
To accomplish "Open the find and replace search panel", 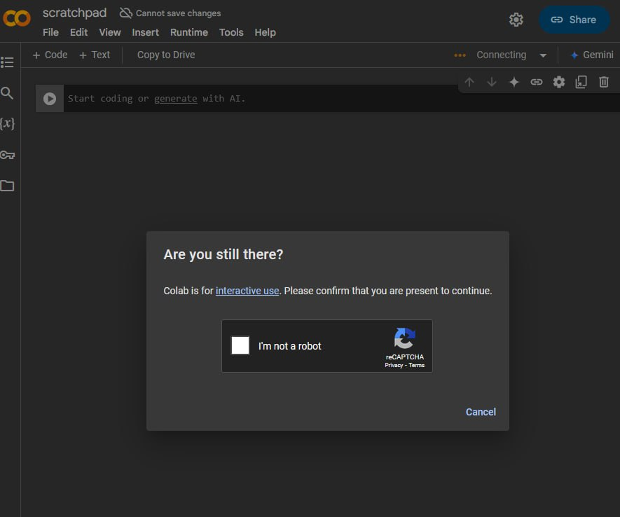I will (x=7, y=93).
